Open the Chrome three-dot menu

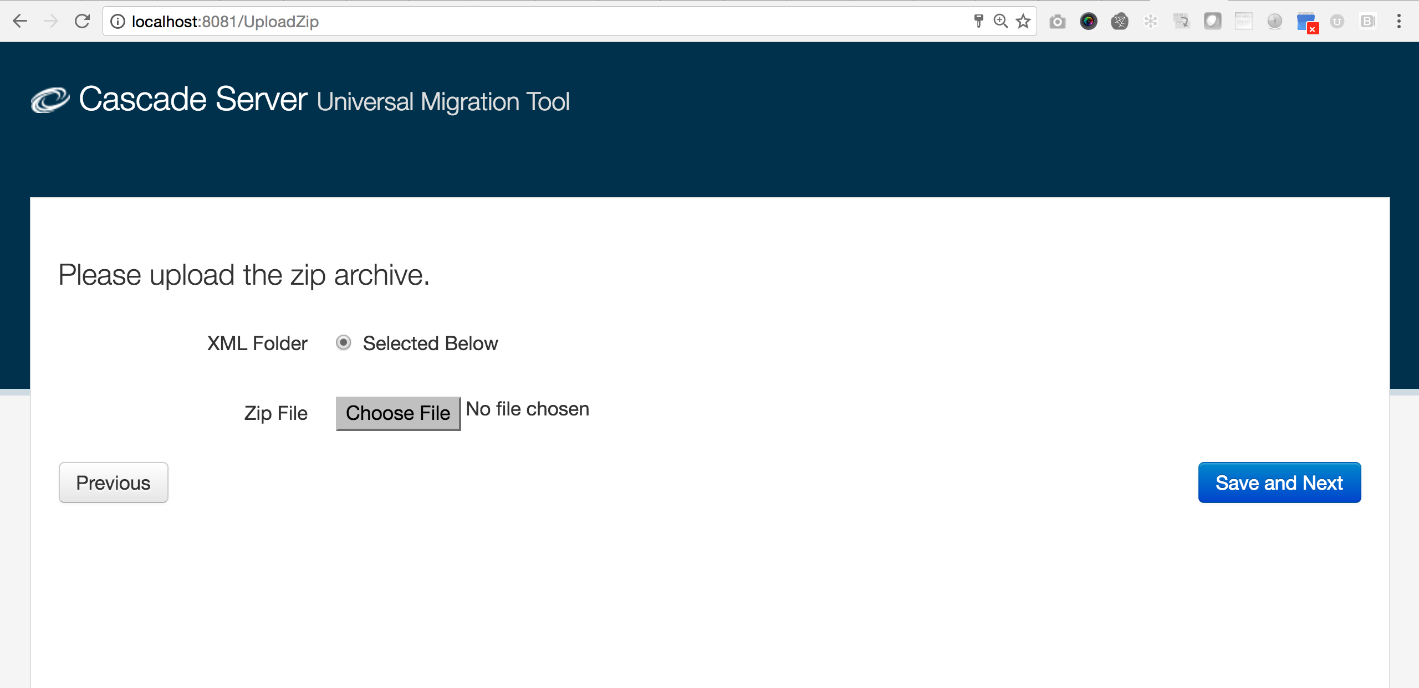coord(1399,22)
